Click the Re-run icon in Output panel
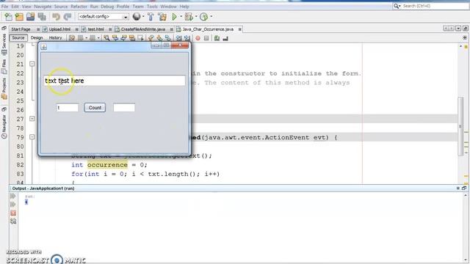Screen dimensions: 470x264 click(13, 196)
